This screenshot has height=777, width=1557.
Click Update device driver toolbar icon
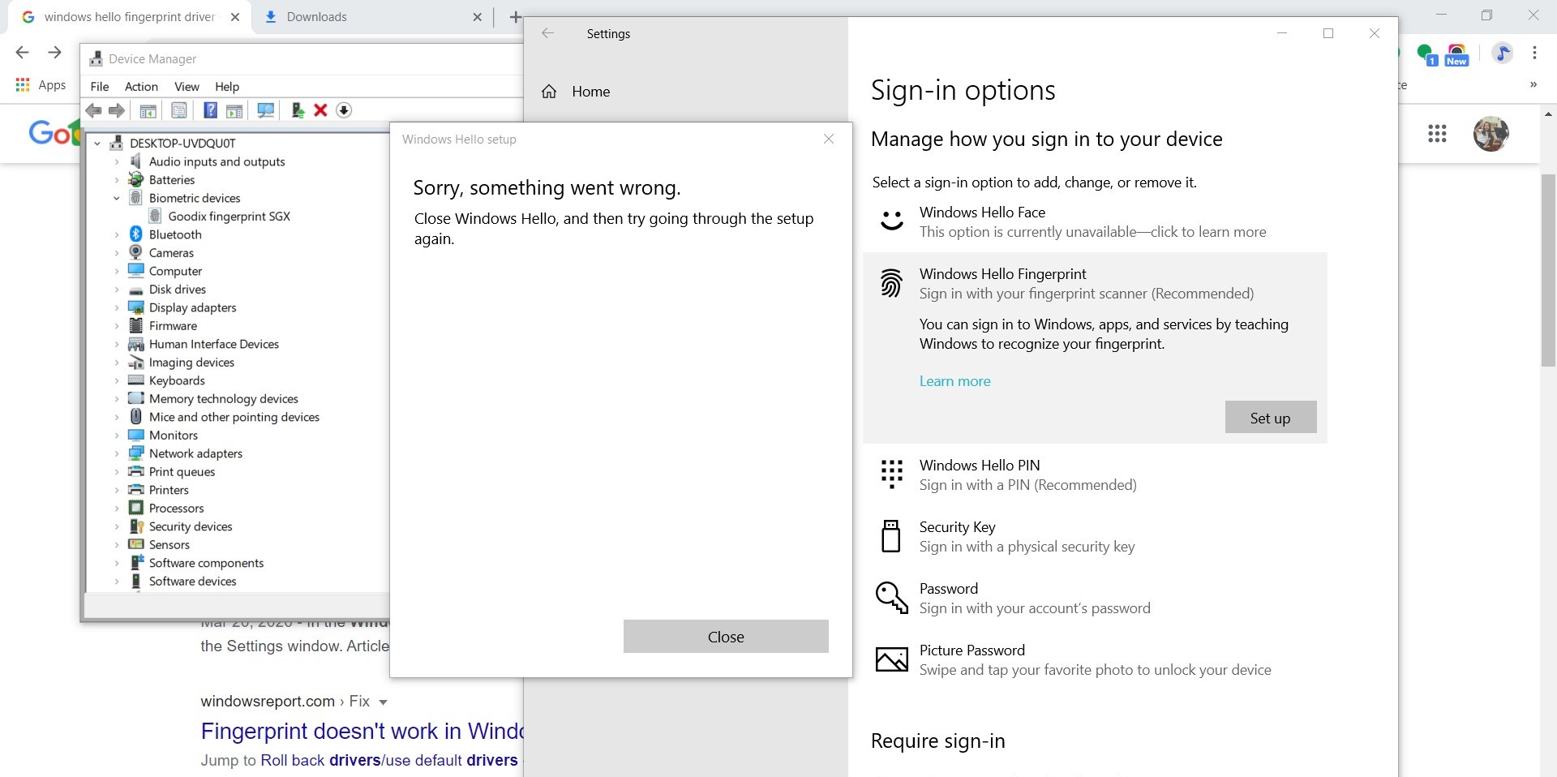(x=298, y=110)
